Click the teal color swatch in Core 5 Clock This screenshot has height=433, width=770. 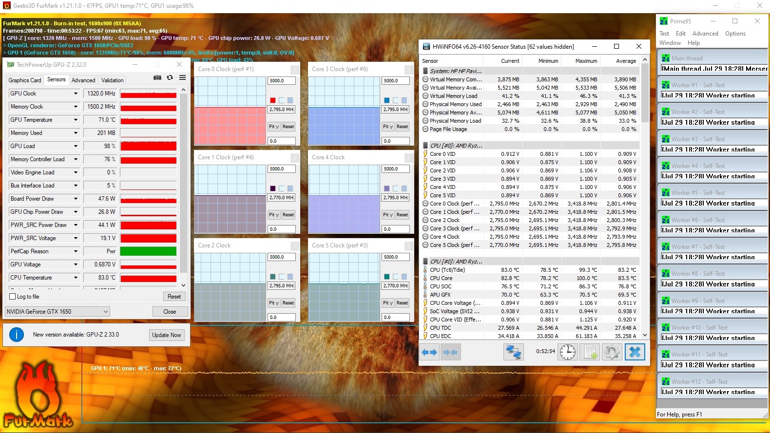(x=387, y=277)
